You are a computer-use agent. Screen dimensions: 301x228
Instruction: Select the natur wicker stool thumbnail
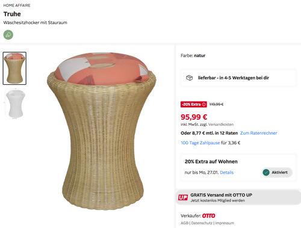[x=14, y=68]
